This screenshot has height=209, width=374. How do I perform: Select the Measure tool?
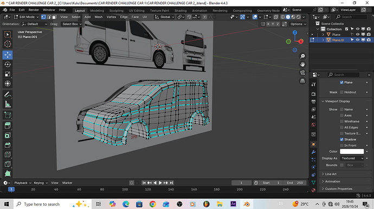(8, 104)
